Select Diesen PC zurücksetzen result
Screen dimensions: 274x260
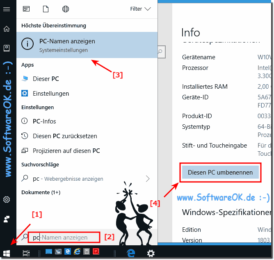[87, 136]
